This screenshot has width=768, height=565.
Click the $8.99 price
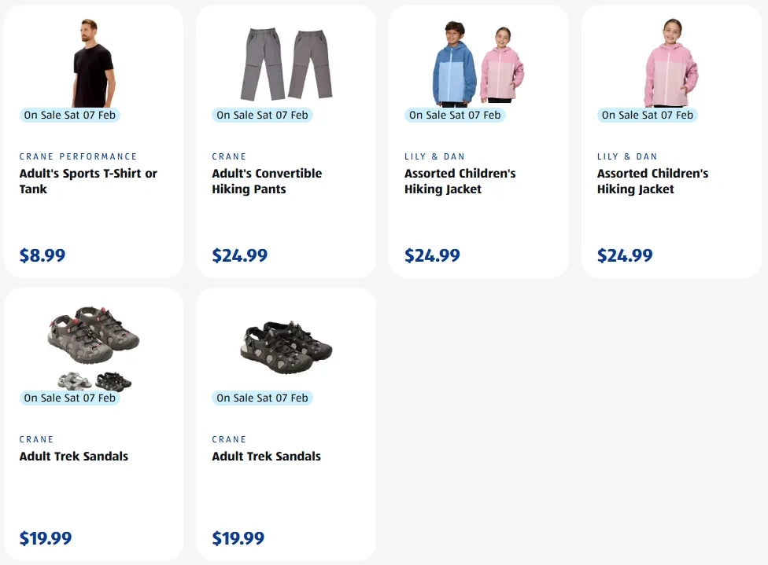point(42,255)
